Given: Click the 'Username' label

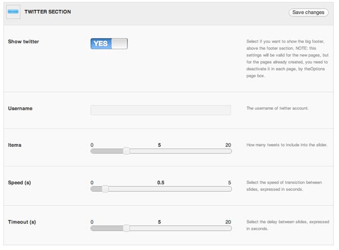Looking at the screenshot, I should click(x=20, y=108).
